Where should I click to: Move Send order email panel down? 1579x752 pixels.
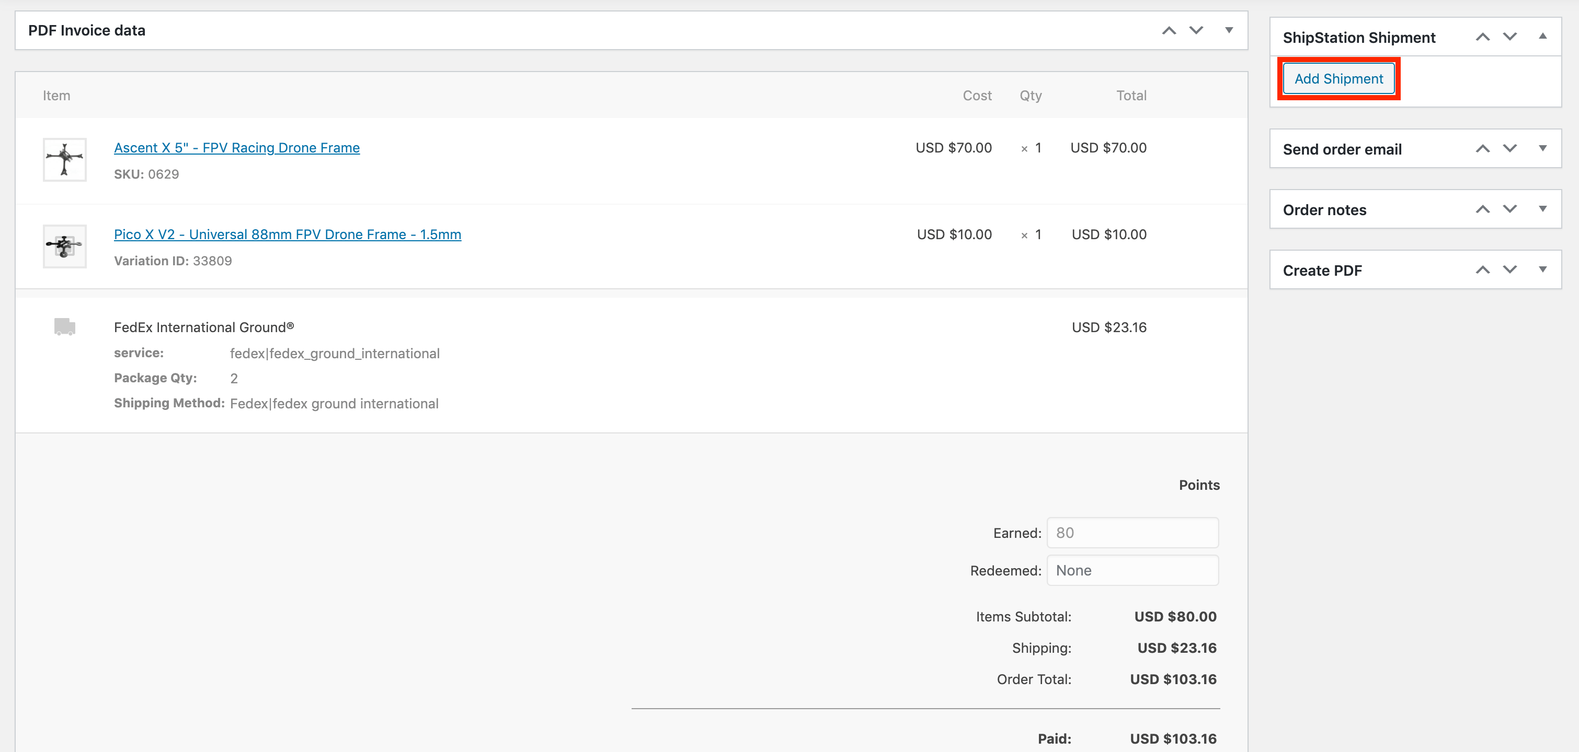tap(1509, 149)
